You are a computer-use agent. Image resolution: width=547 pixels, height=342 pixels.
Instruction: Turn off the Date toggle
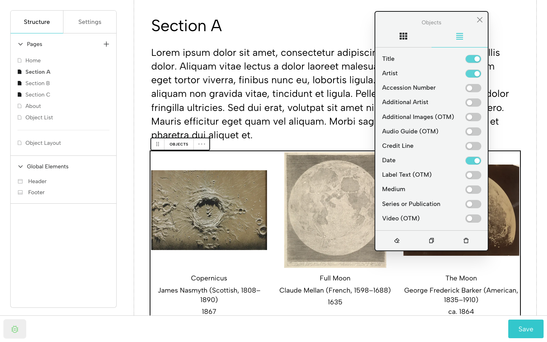point(473,160)
